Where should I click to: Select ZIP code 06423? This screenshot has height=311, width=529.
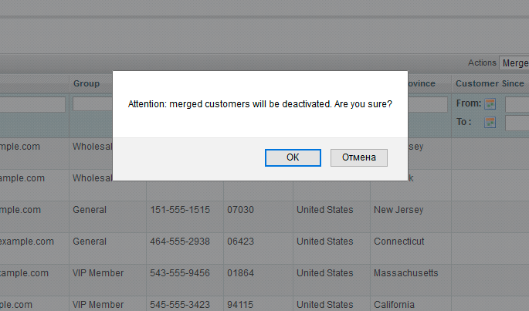(240, 242)
